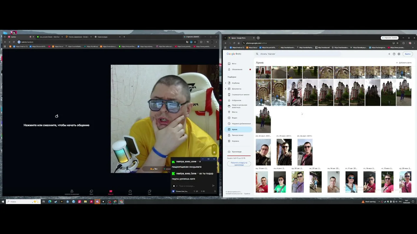This screenshot has height=234, width=417.
Task: Open the tab search dropdown in rulet.tv window
Action: [x=4, y=37]
